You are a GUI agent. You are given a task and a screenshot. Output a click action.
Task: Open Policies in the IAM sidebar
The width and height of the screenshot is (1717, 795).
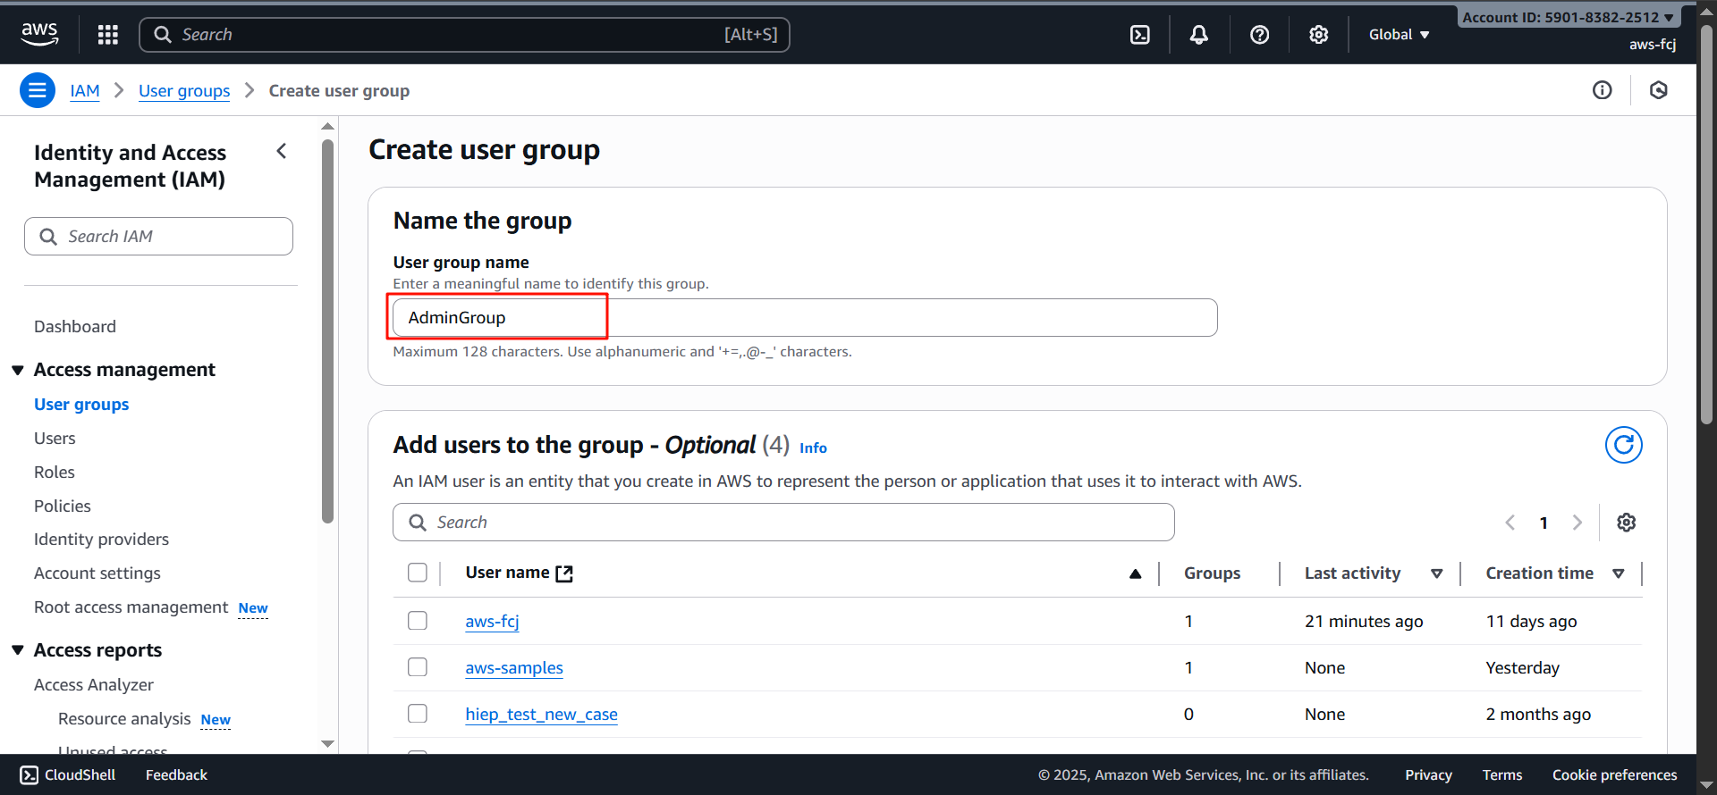63,506
